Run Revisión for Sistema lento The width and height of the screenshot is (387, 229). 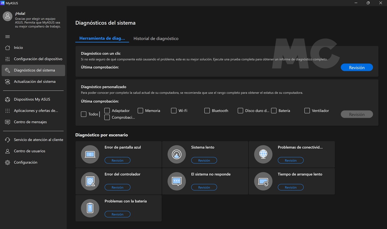click(204, 161)
